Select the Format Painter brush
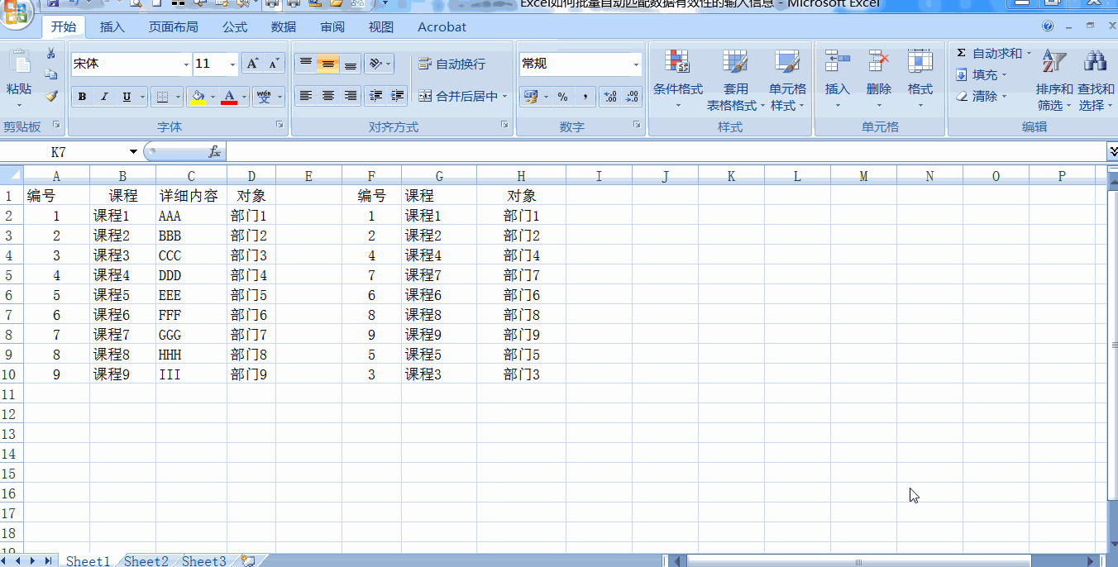The width and height of the screenshot is (1118, 567). (51, 96)
